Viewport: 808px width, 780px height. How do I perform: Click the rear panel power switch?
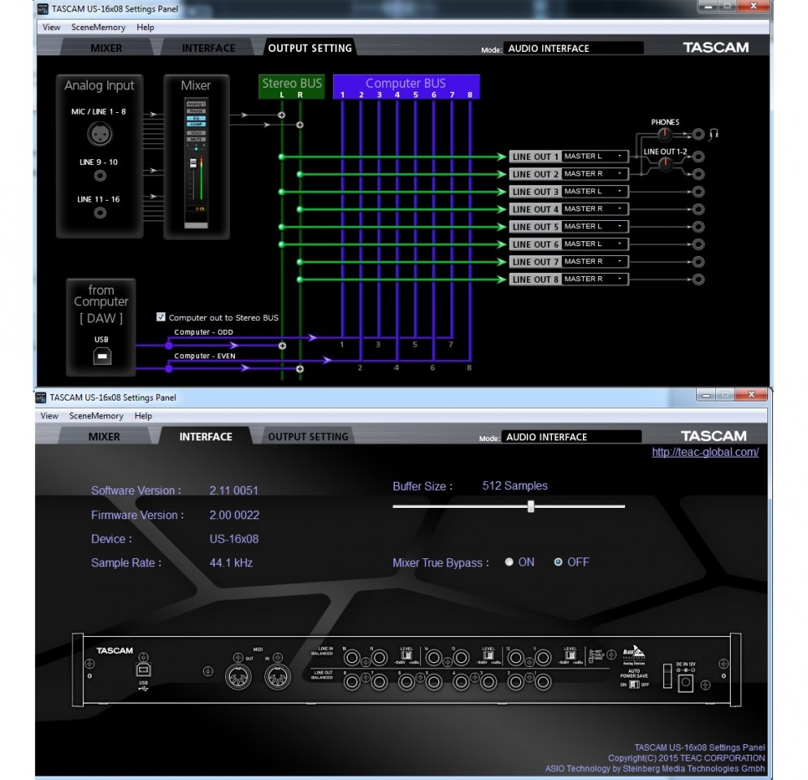(667, 675)
